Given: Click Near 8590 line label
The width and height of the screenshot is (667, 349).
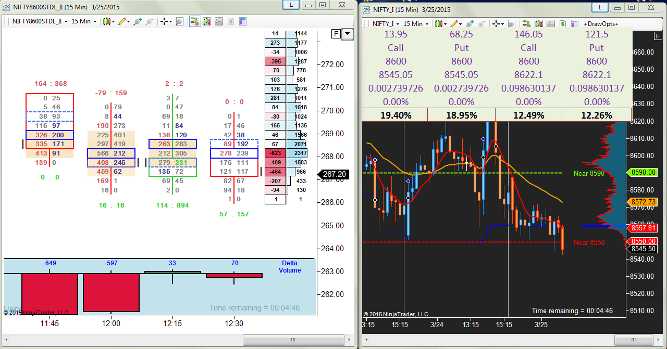Looking at the screenshot, I should coord(589,173).
